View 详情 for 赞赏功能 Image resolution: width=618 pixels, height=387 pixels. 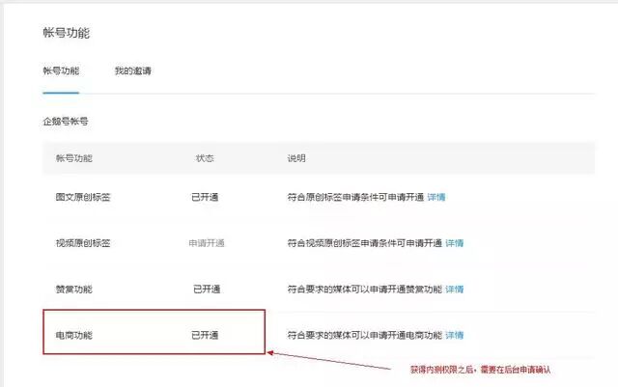[453, 289]
